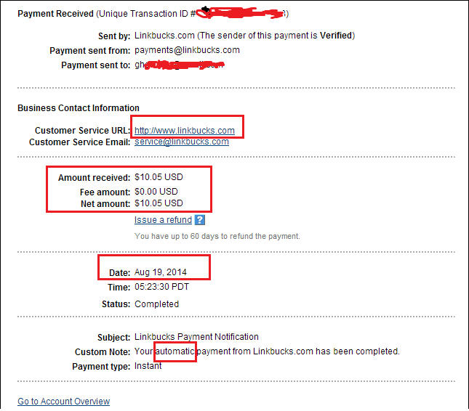Click the Instant payment type value
The image size is (469, 411).
pyautogui.click(x=148, y=366)
